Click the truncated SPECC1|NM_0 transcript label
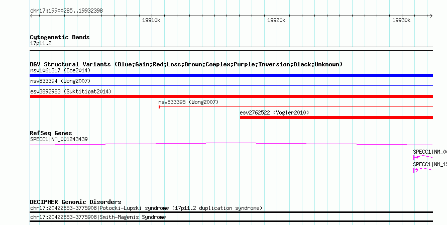Screen dimensions: 447x225 tap(430, 152)
